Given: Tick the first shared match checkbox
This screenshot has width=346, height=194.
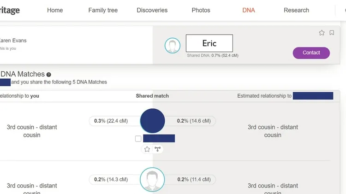Looking at the screenshot, I should [x=138, y=139].
